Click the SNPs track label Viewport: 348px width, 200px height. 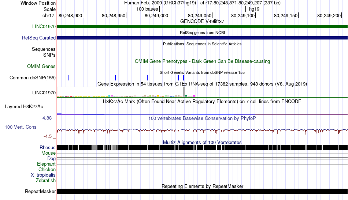(49, 55)
